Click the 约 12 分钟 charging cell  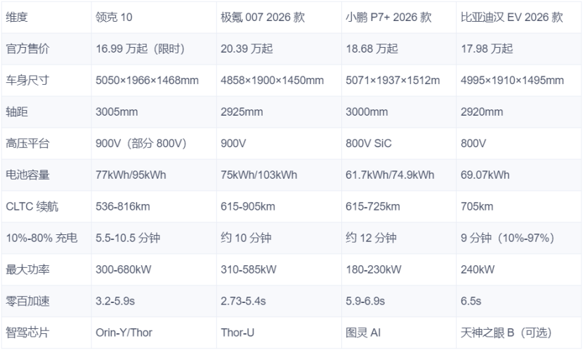(x=399, y=238)
